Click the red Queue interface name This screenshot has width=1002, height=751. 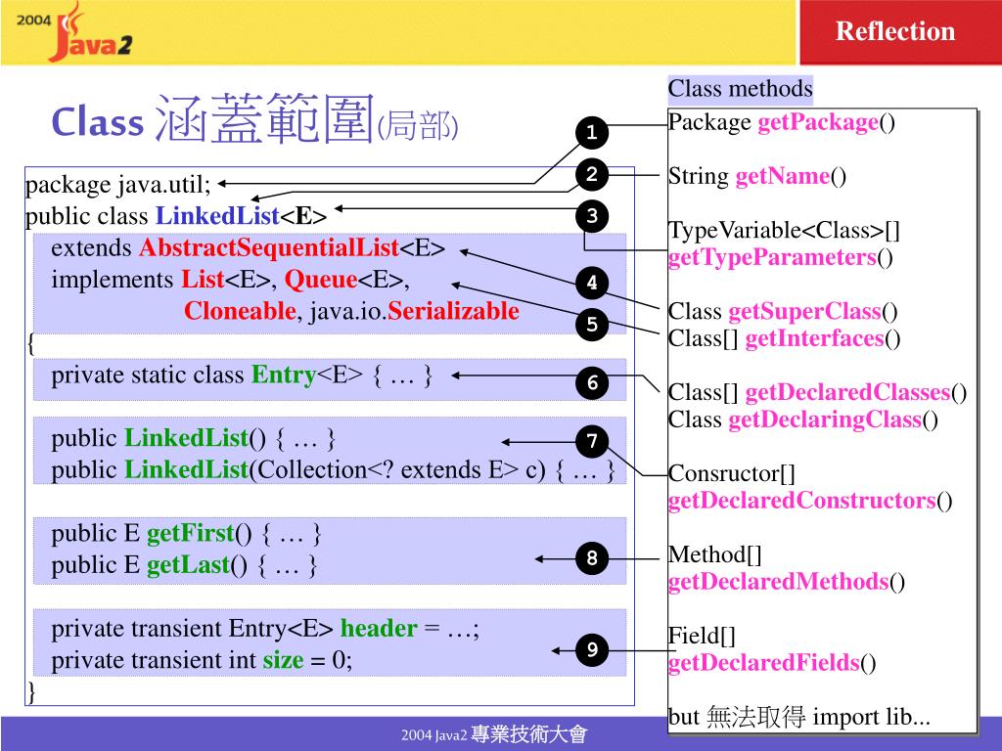point(321,279)
